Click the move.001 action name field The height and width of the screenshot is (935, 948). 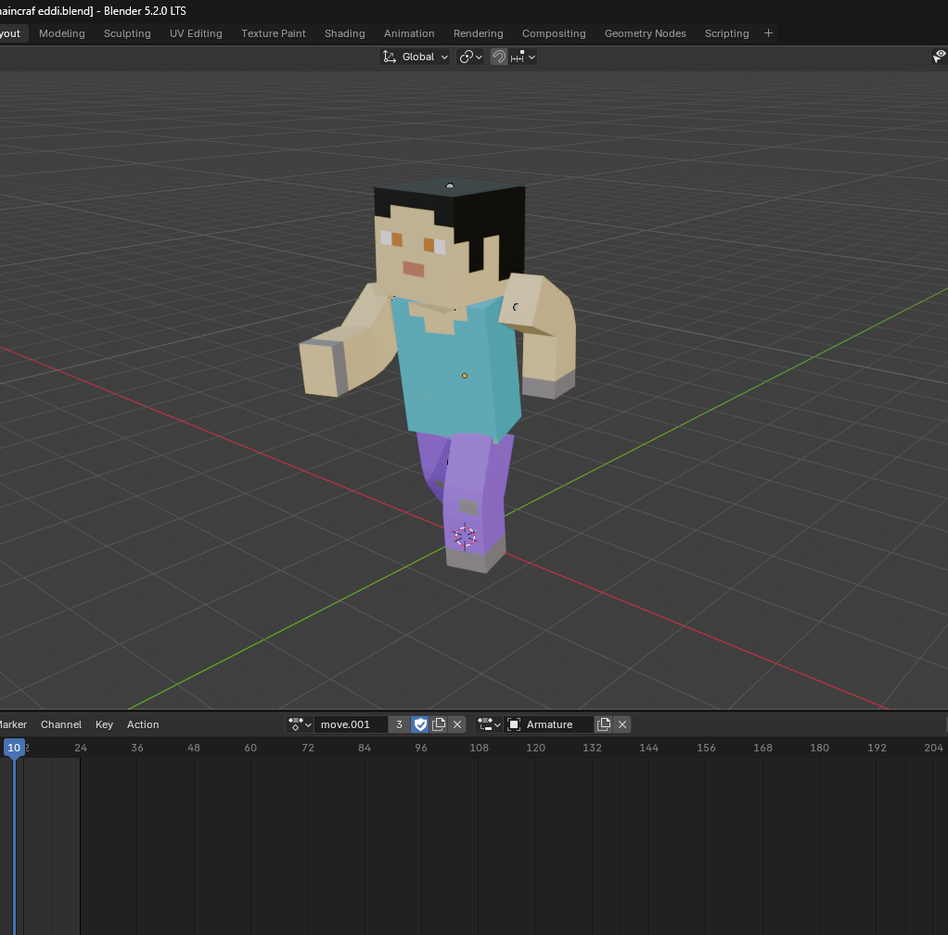tap(351, 724)
